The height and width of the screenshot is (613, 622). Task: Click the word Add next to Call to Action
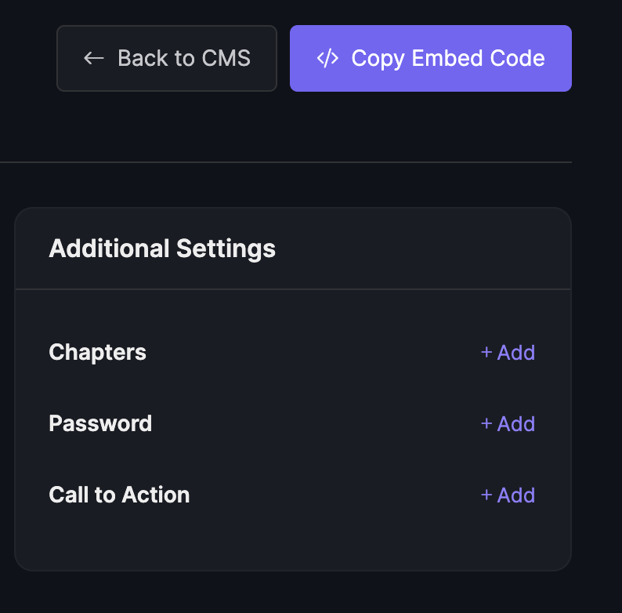[x=516, y=495]
